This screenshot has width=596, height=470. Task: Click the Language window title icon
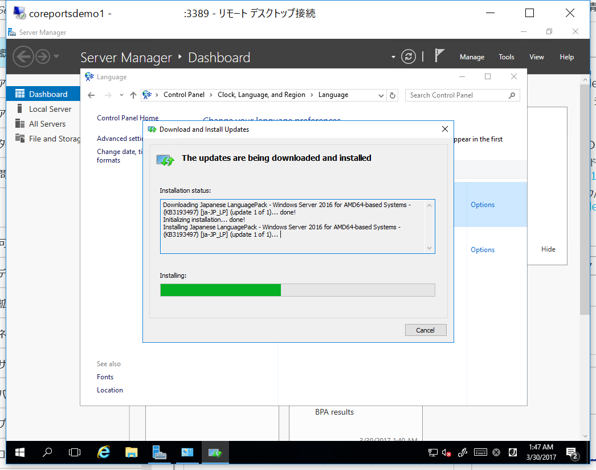click(x=89, y=76)
